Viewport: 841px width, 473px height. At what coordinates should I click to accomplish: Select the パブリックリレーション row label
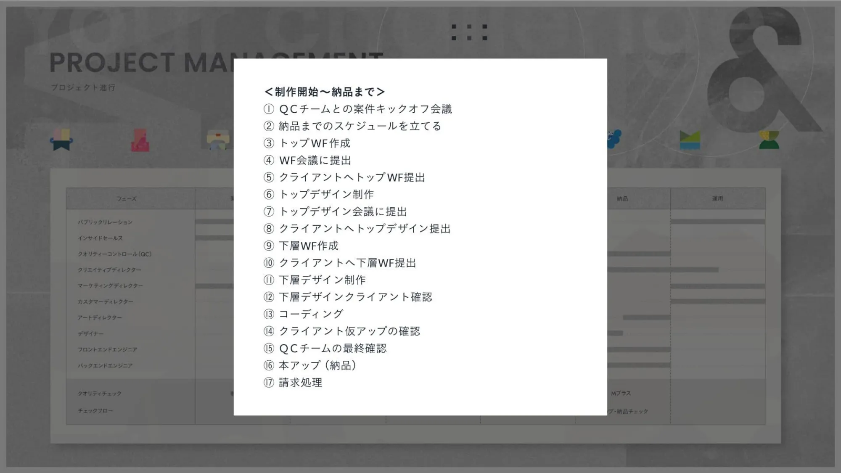pos(105,222)
